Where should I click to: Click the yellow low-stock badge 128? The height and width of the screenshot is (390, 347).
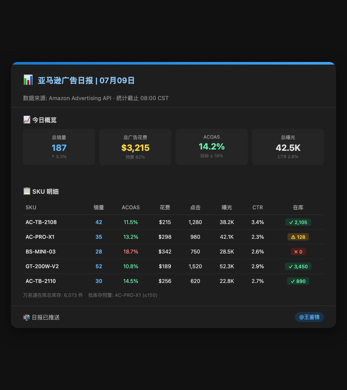coord(298,237)
